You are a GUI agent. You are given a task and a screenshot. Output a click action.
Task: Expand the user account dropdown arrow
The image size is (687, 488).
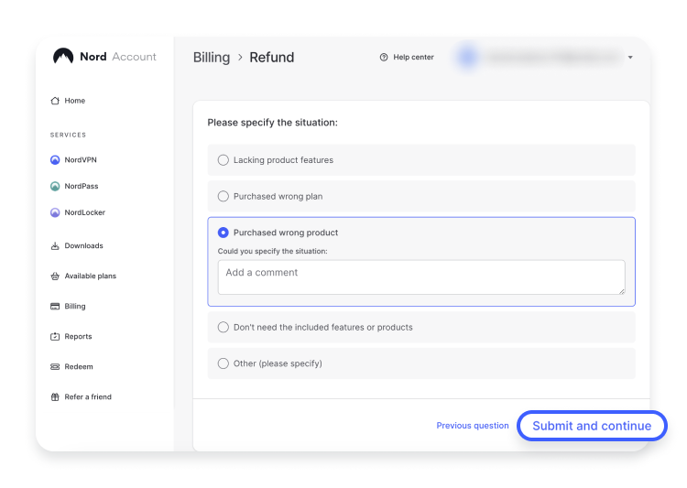click(x=630, y=58)
